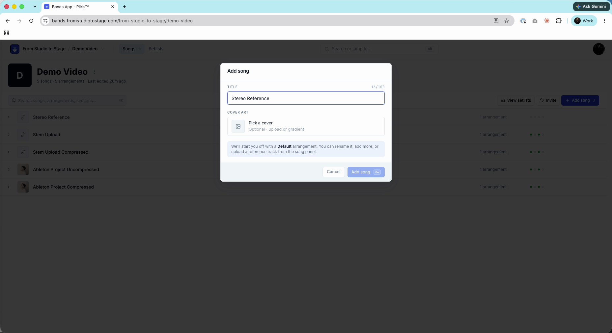Image resolution: width=612 pixels, height=333 pixels.
Task: Bookmark this page with the star icon
Action: [x=507, y=21]
